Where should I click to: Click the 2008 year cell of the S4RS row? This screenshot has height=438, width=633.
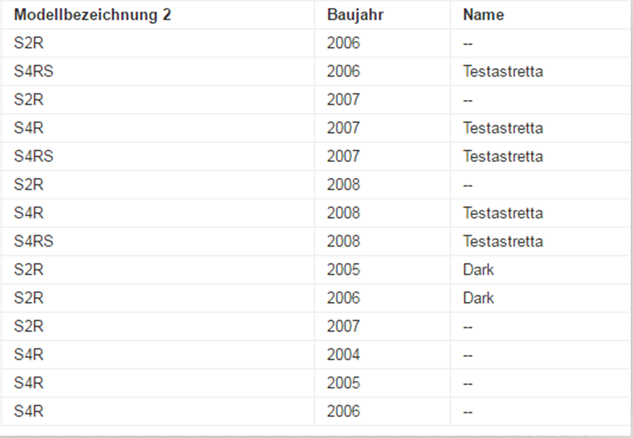pos(343,242)
